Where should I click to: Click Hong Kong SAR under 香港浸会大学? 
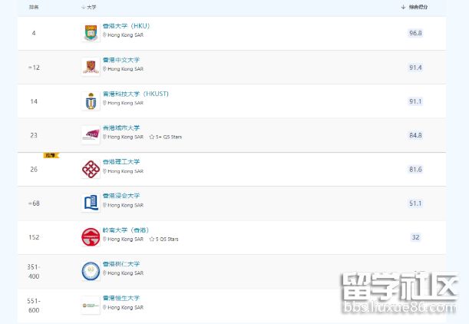pos(125,205)
